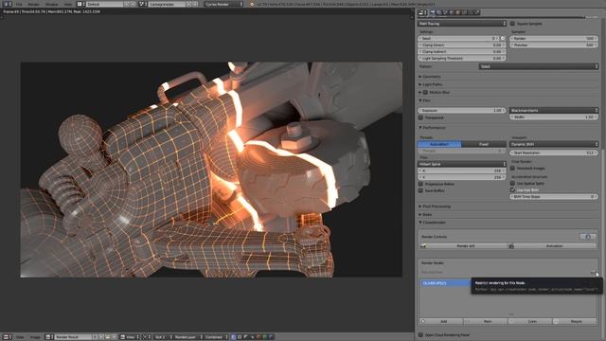Open the image editor View menu
The width and height of the screenshot is (606, 341).
click(x=20, y=337)
